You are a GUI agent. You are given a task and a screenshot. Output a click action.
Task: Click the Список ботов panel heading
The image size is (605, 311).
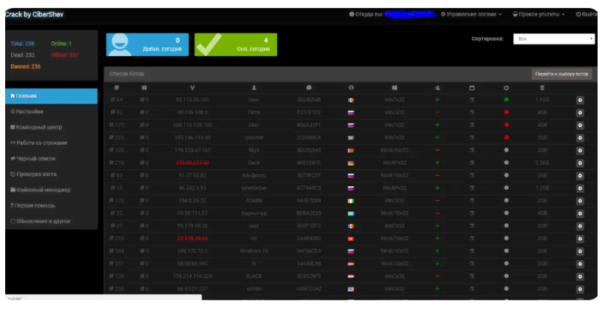126,74
